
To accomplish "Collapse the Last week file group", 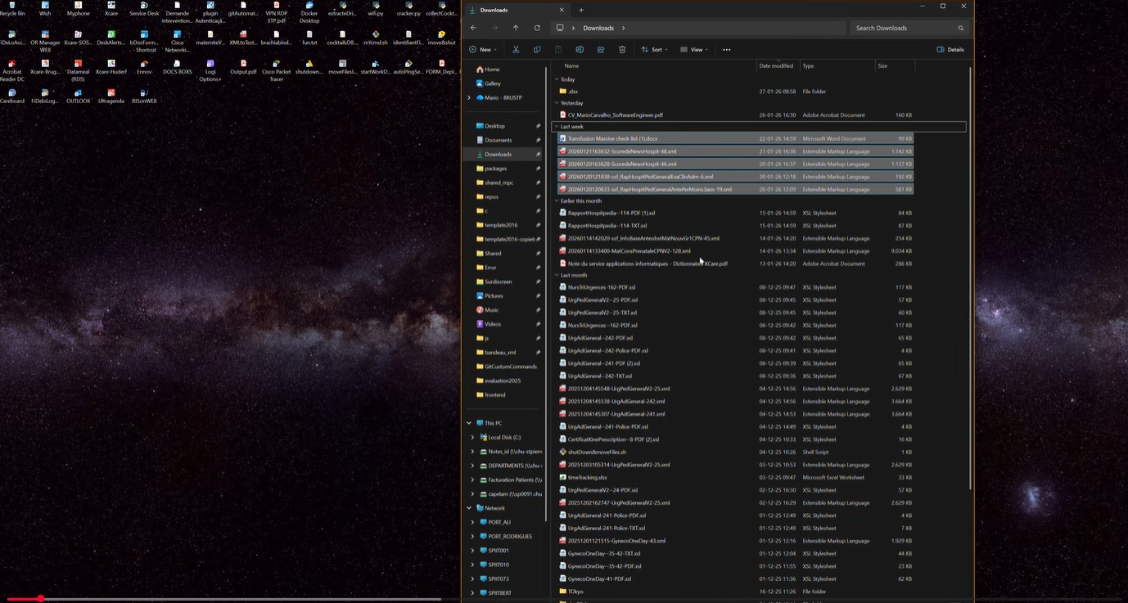I will click(557, 127).
